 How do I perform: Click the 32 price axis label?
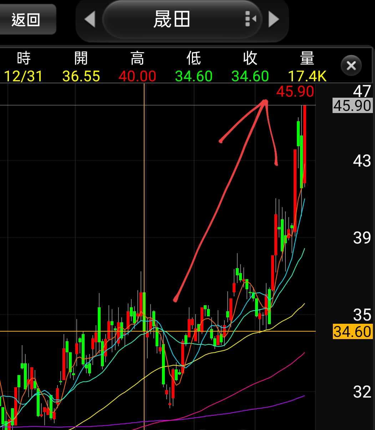coord(362,392)
